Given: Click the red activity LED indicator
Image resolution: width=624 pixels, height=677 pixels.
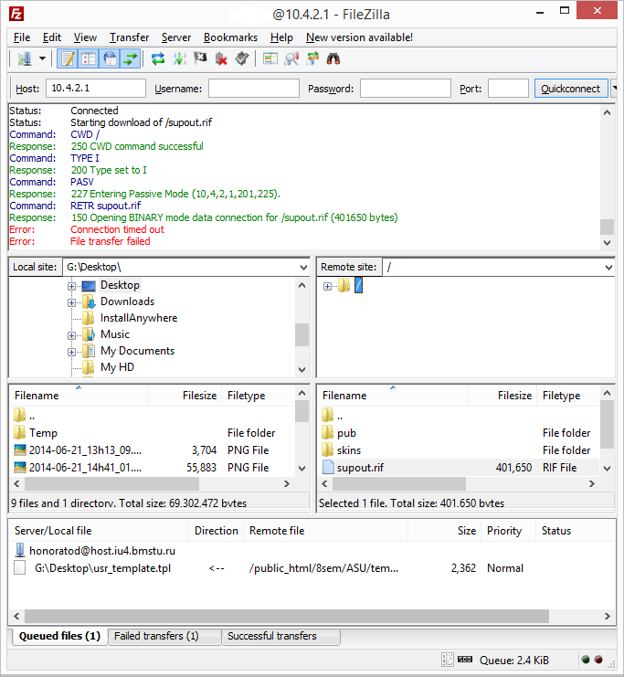Looking at the screenshot, I should pos(598,660).
